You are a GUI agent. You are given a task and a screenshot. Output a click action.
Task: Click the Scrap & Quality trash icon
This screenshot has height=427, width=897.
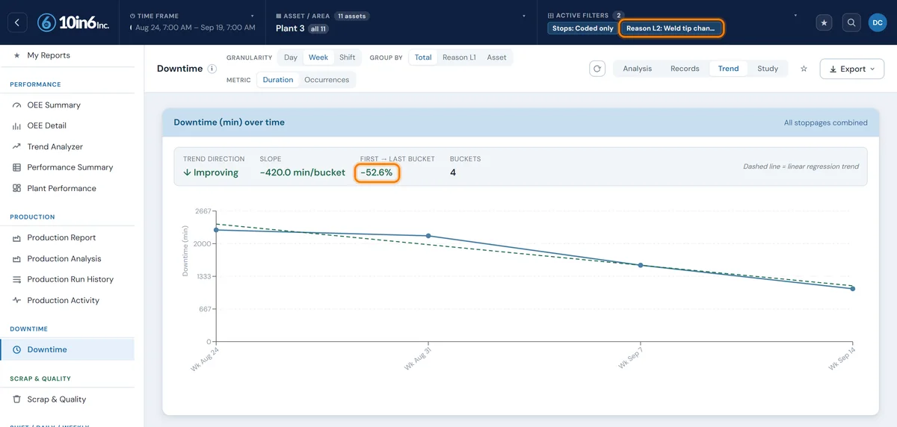(17, 399)
